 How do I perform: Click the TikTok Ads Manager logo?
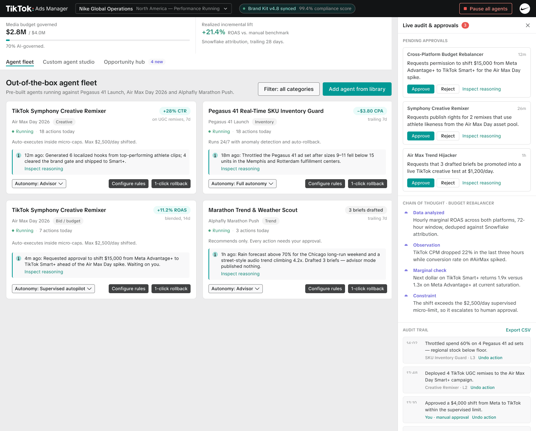[x=37, y=9]
